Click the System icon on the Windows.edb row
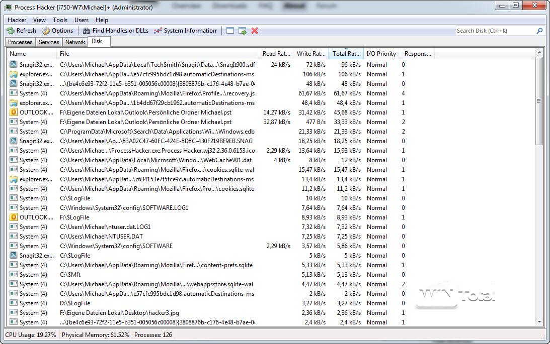The height and width of the screenshot is (344, 550). 13,131
